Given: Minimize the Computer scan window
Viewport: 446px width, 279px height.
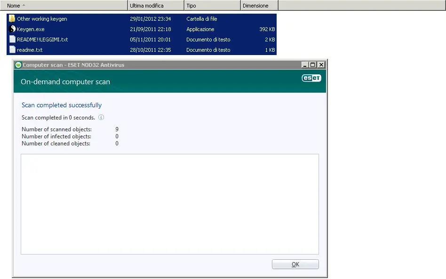Looking at the screenshot, I should click(x=305, y=65).
